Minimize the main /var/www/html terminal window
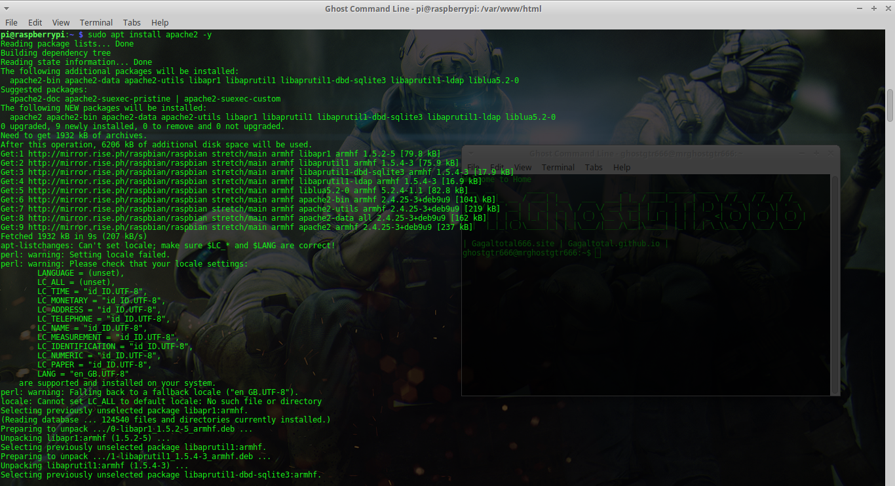Image resolution: width=895 pixels, height=486 pixels. [x=860, y=9]
